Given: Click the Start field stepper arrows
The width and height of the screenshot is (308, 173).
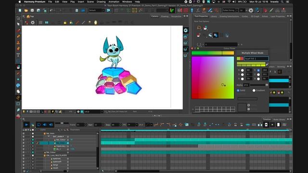Looking at the screenshot, I should [103, 125].
